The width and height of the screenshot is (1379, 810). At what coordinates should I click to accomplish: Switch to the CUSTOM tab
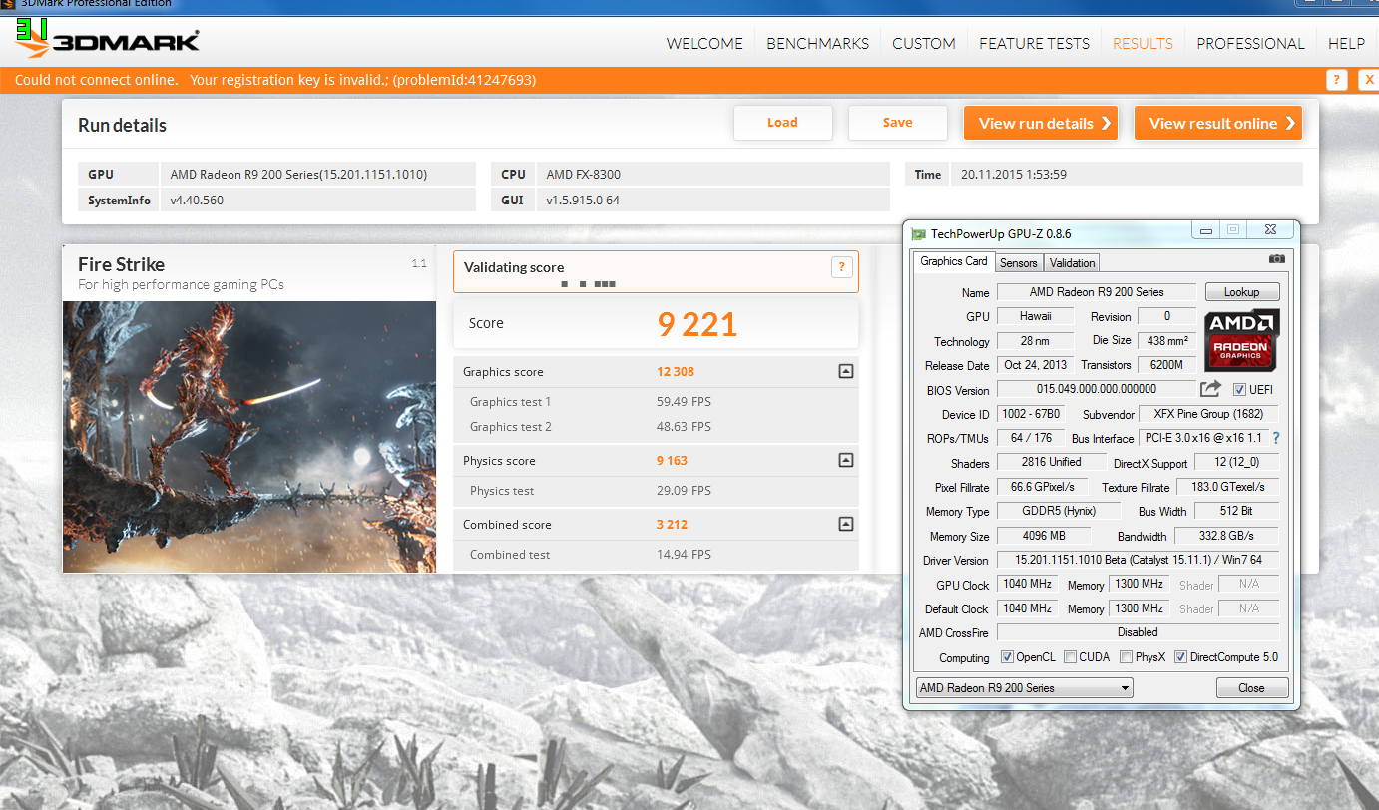924,44
